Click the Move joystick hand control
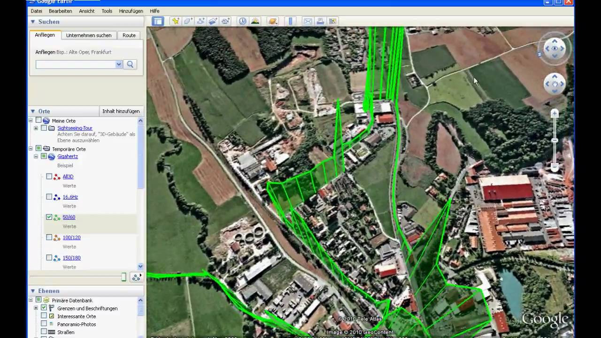The image size is (601, 338). pyautogui.click(x=555, y=84)
